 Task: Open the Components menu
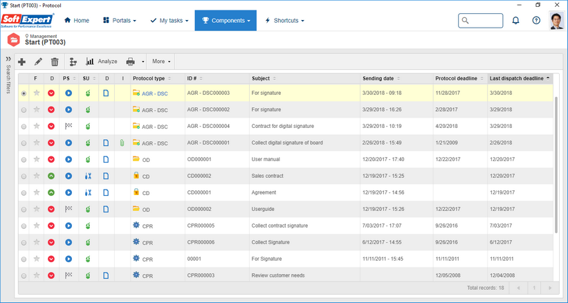tap(226, 21)
